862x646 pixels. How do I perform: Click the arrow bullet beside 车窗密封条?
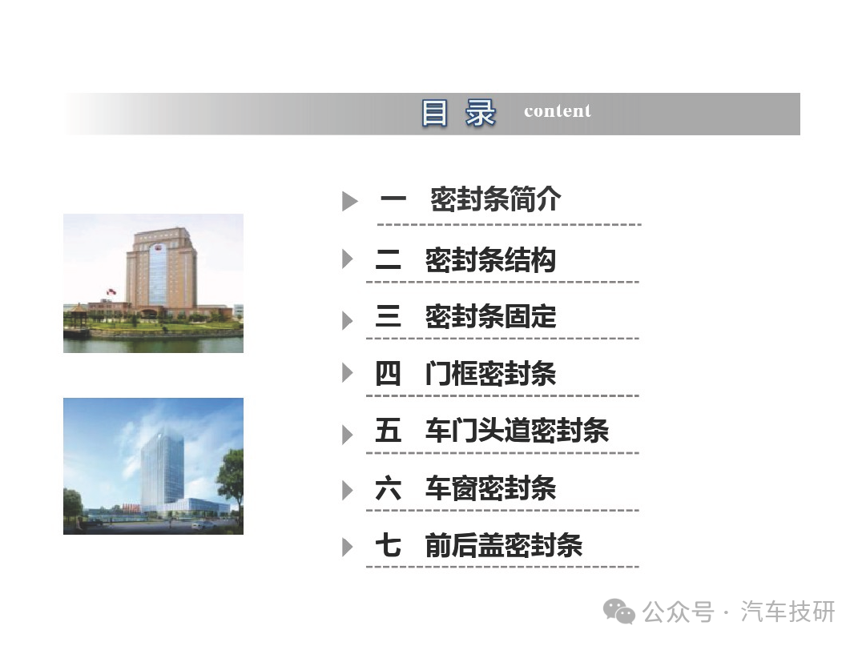[348, 490]
